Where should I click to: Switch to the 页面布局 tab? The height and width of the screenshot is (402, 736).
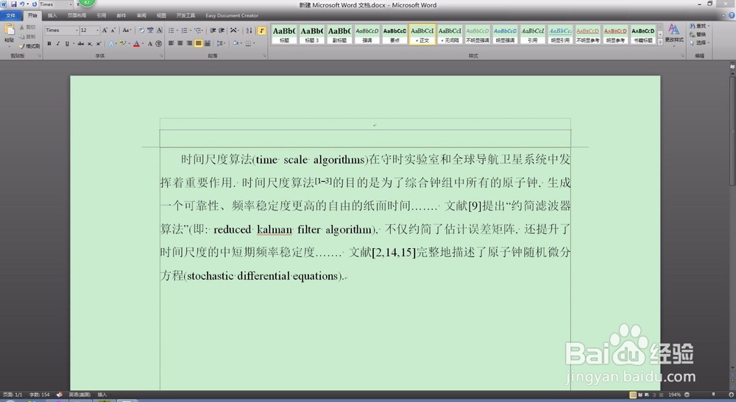77,15
